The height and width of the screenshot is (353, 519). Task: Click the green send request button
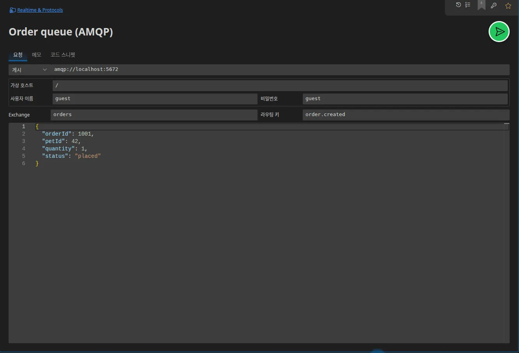(499, 32)
